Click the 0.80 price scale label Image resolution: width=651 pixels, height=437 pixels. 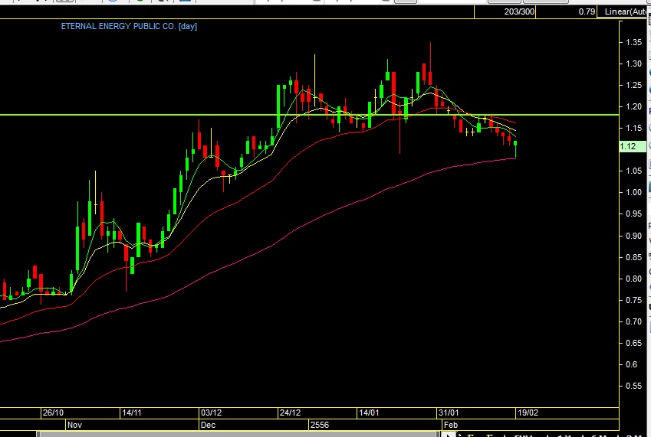[x=633, y=279]
